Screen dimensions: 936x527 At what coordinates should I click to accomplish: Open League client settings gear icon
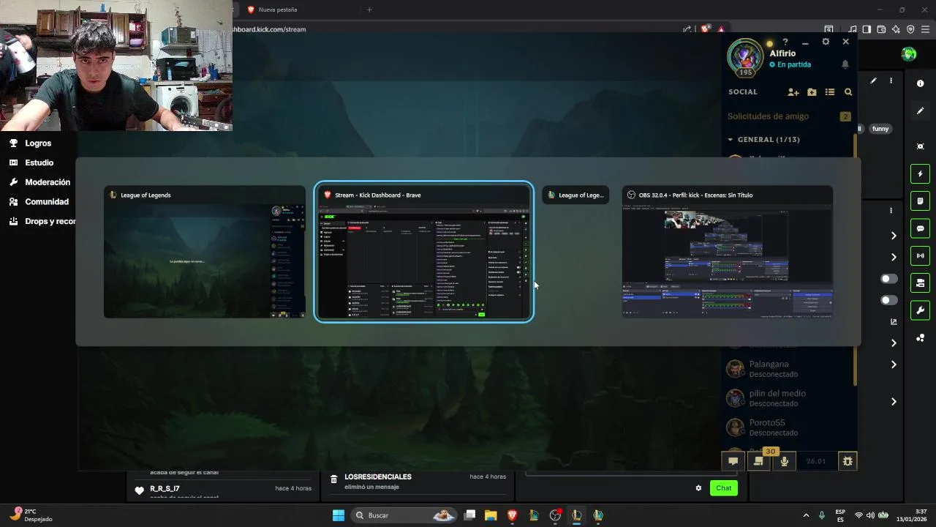826,42
